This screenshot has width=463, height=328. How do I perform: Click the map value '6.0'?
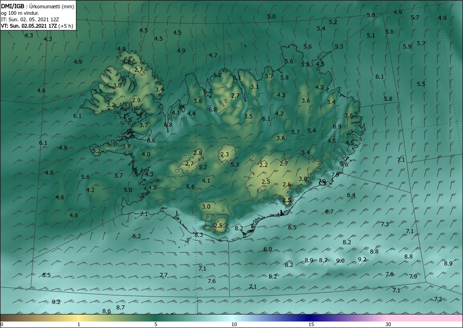click(x=268, y=249)
